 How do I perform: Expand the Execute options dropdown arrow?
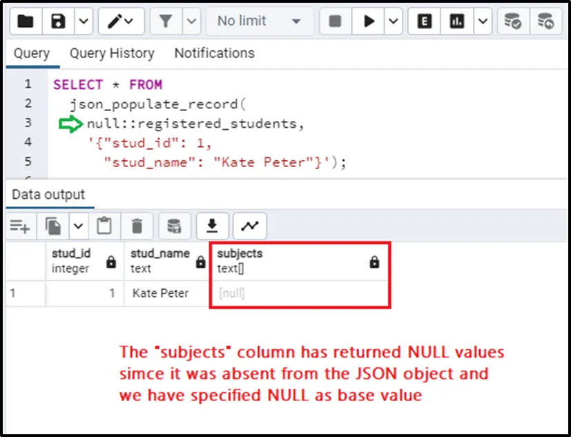(x=394, y=21)
